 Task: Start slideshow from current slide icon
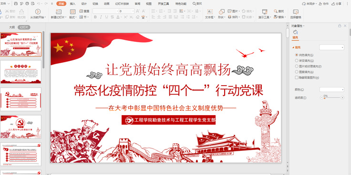(38, 11)
